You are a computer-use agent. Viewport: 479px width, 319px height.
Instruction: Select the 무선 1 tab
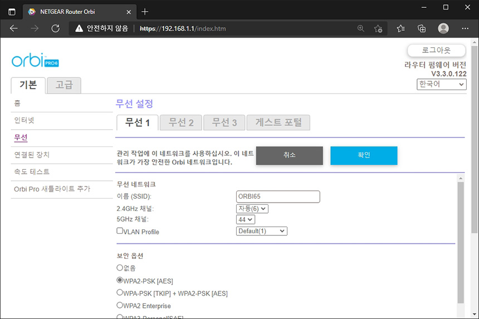pos(138,122)
